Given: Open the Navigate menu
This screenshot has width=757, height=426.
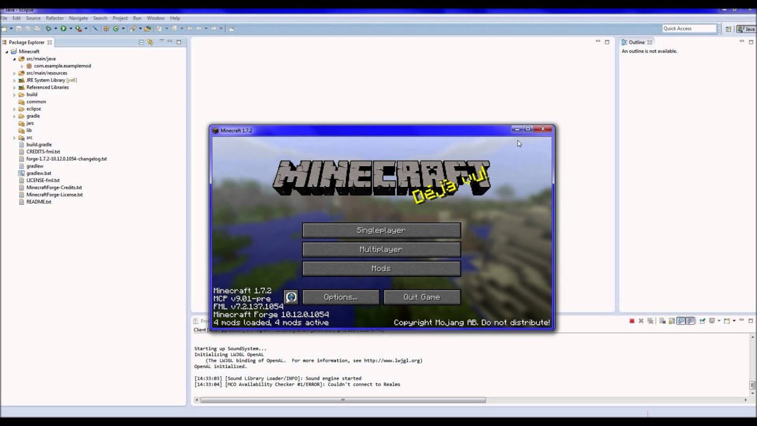Looking at the screenshot, I should point(78,18).
